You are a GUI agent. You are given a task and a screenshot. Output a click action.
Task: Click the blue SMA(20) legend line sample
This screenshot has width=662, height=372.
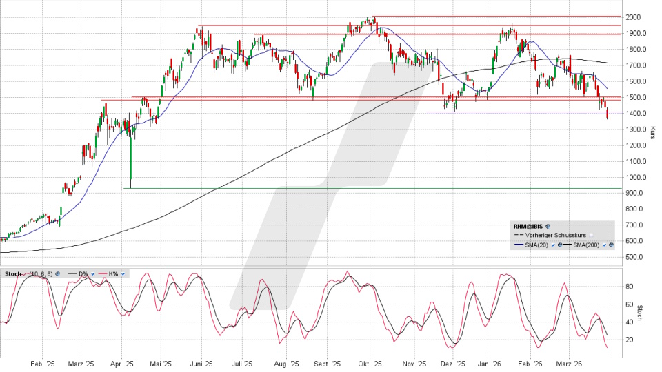519,245
